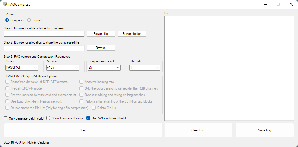Toggle Use Long Short-Term Memory network checkbox

point(7,101)
